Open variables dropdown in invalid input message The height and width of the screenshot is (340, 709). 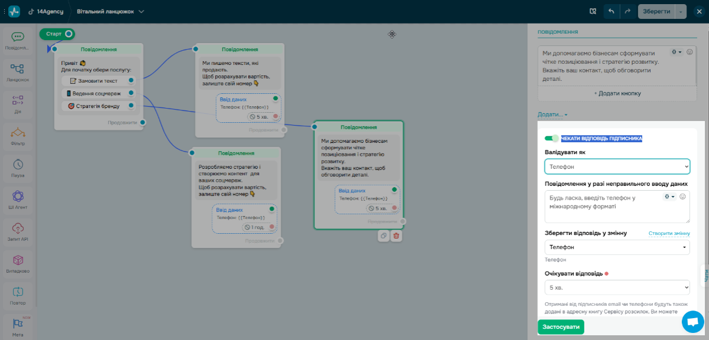[x=670, y=197]
